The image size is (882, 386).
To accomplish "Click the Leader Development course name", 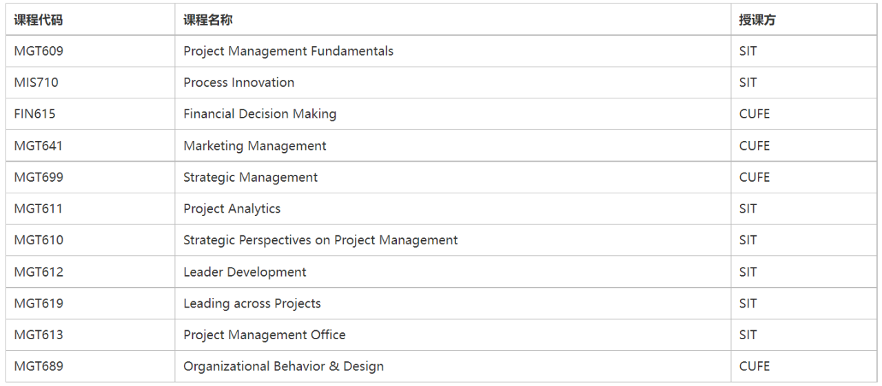I will click(x=245, y=272).
